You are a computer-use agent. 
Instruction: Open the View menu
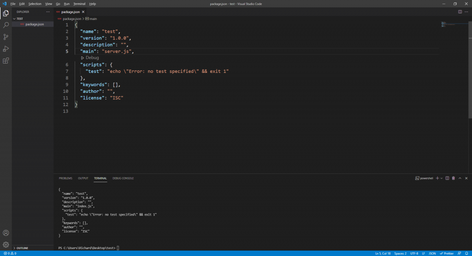pos(49,4)
